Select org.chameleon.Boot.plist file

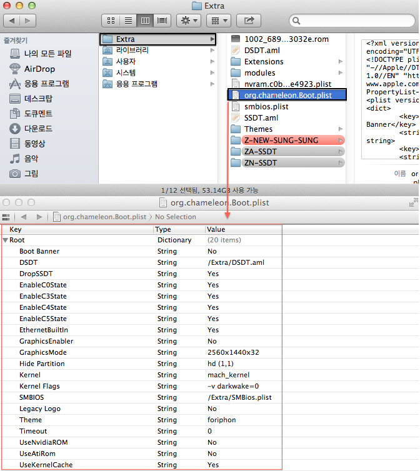click(x=287, y=95)
